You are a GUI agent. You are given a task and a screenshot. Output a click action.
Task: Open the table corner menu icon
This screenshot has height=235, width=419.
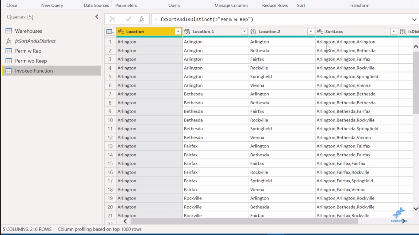(110, 32)
